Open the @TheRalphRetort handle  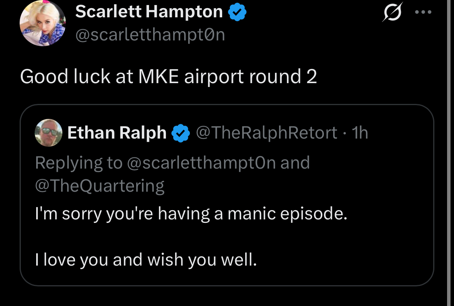click(x=266, y=132)
